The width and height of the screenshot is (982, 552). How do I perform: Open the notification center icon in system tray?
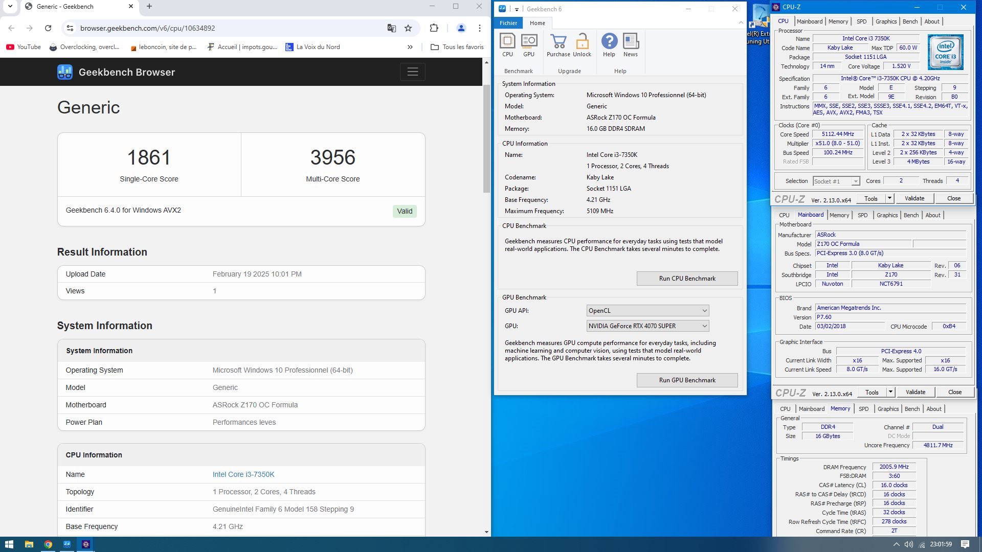tap(965, 544)
